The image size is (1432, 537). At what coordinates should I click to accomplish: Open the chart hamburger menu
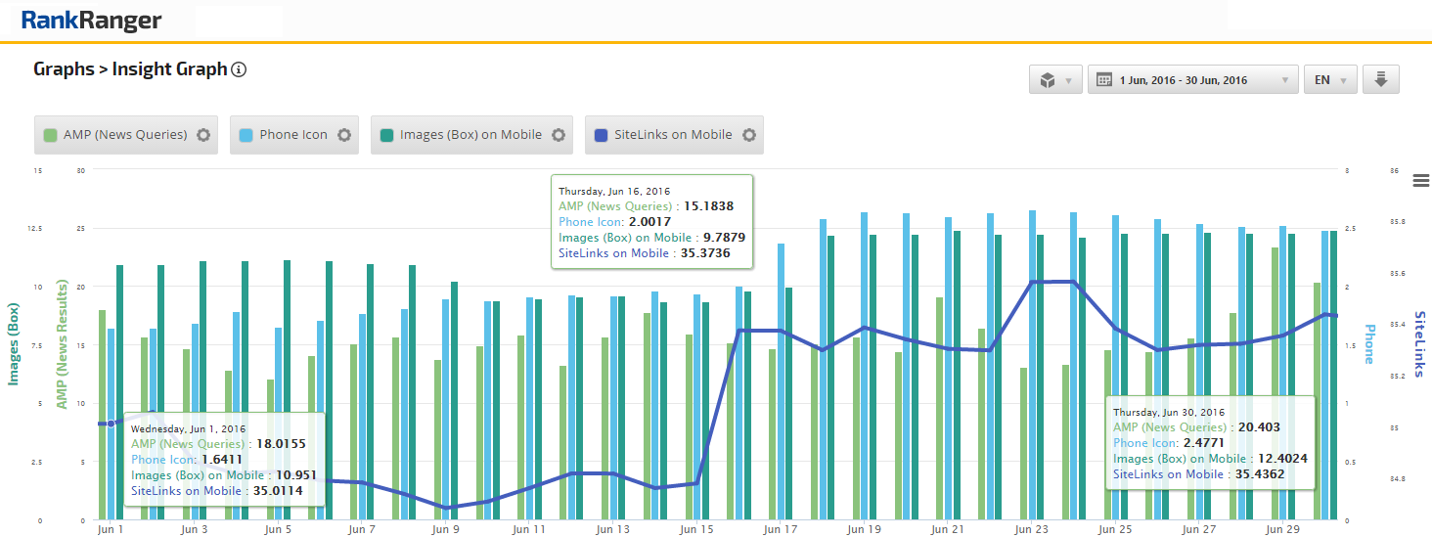point(1421,180)
